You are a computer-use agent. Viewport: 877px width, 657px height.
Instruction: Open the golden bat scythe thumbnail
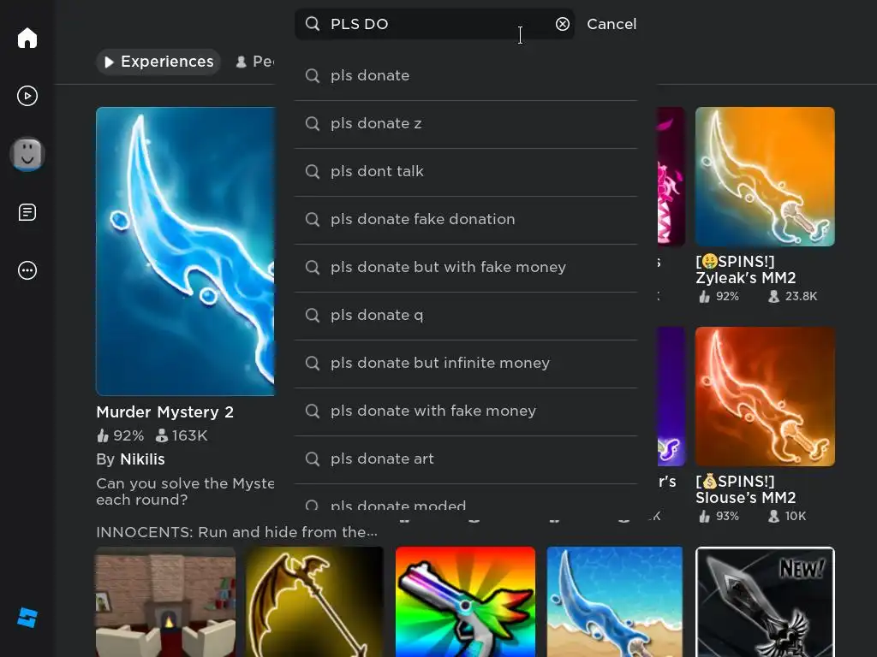(x=314, y=601)
